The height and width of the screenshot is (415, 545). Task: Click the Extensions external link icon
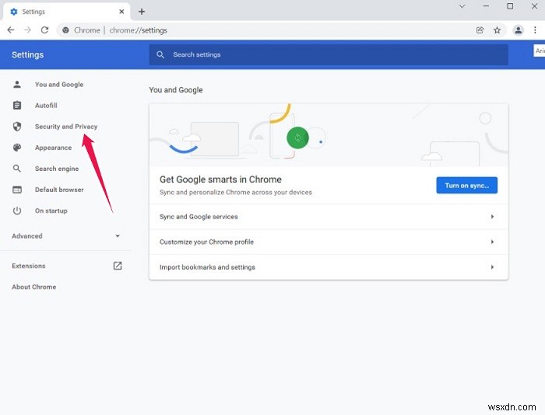(x=118, y=266)
